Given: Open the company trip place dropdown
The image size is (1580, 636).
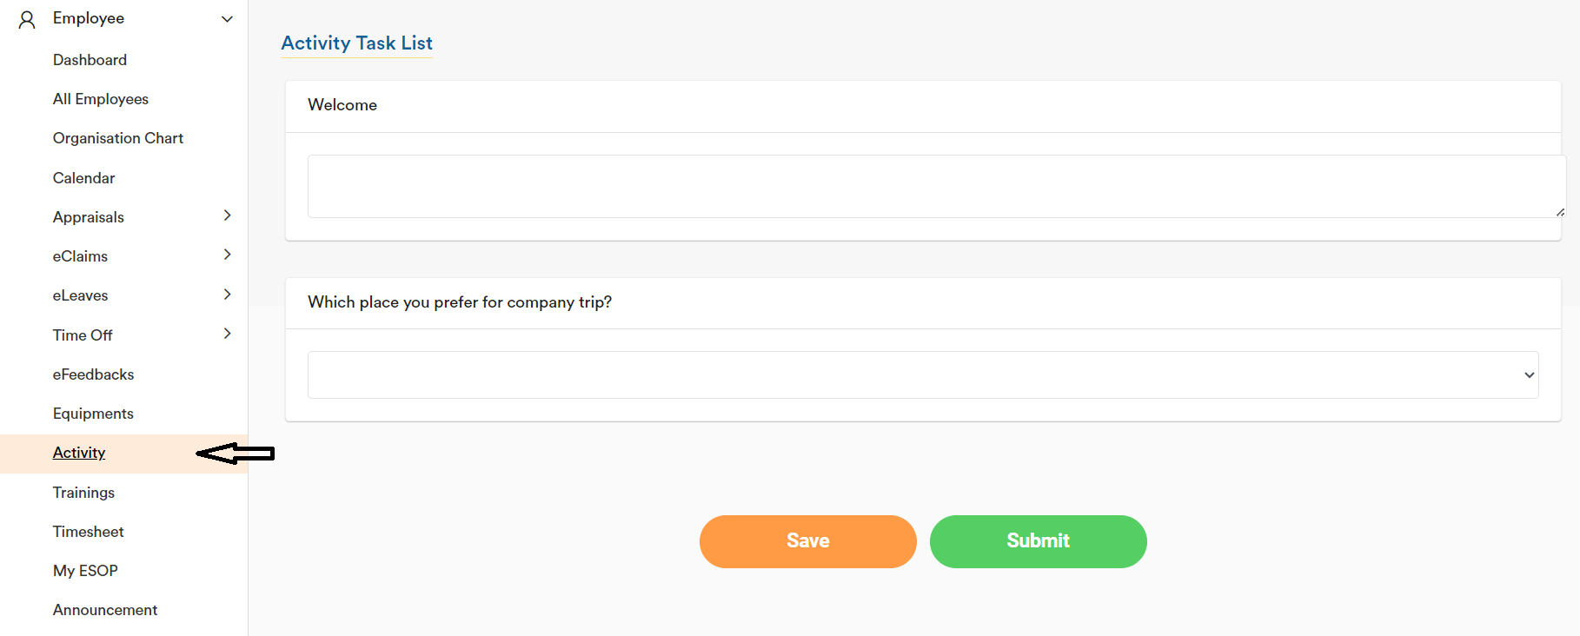Looking at the screenshot, I should 923,374.
